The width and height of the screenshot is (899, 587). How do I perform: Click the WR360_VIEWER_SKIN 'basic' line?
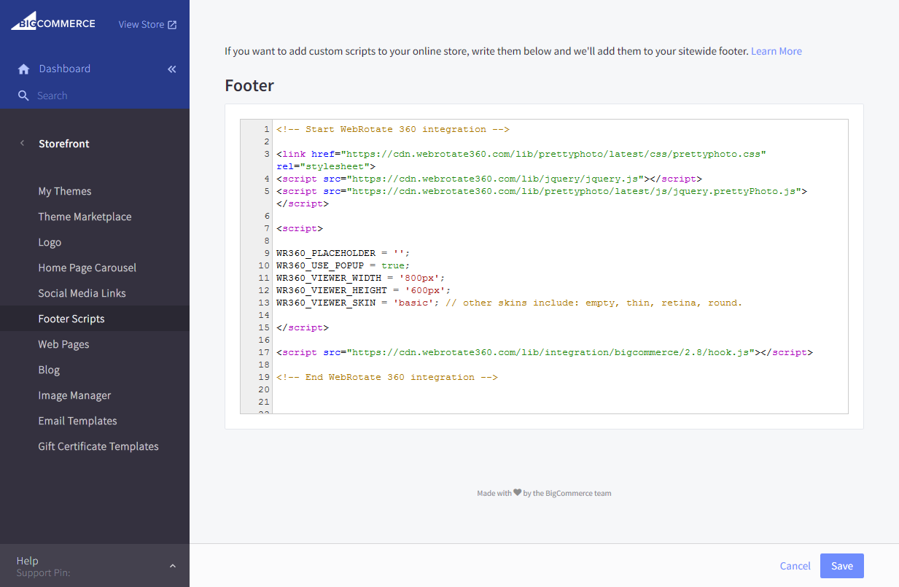(x=510, y=303)
